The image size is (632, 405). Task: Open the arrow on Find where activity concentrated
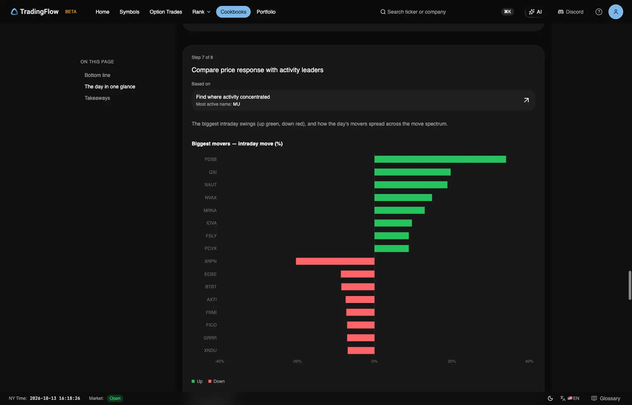[526, 100]
